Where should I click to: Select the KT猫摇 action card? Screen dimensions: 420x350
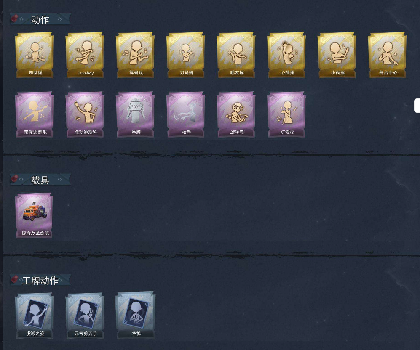point(286,114)
